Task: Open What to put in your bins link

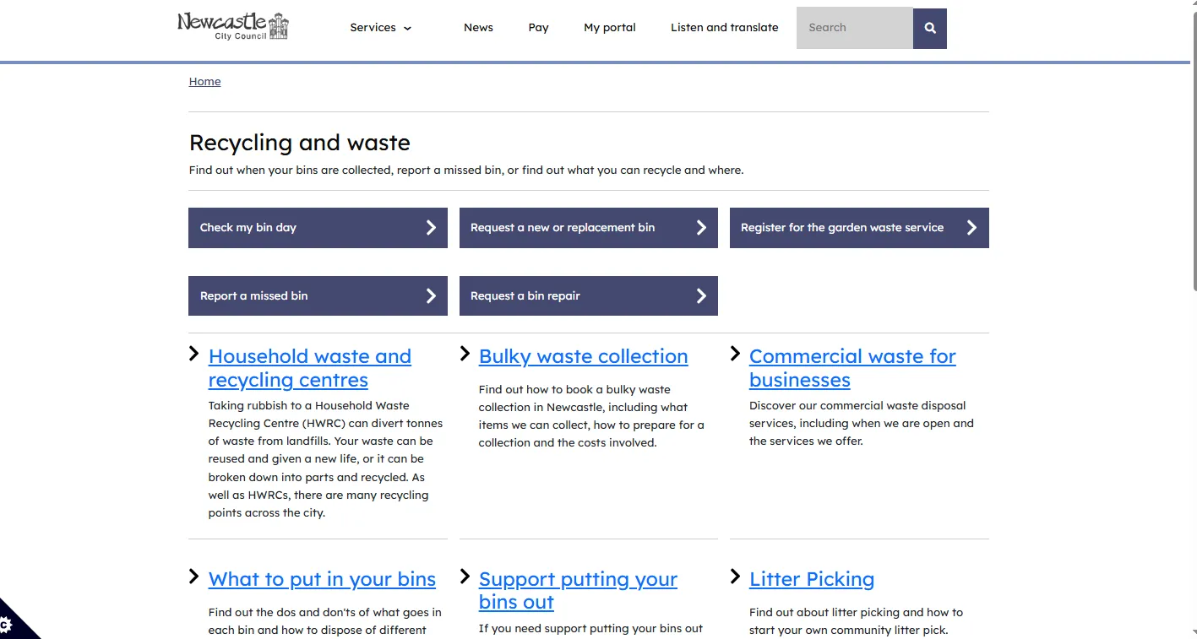Action: pos(322,579)
